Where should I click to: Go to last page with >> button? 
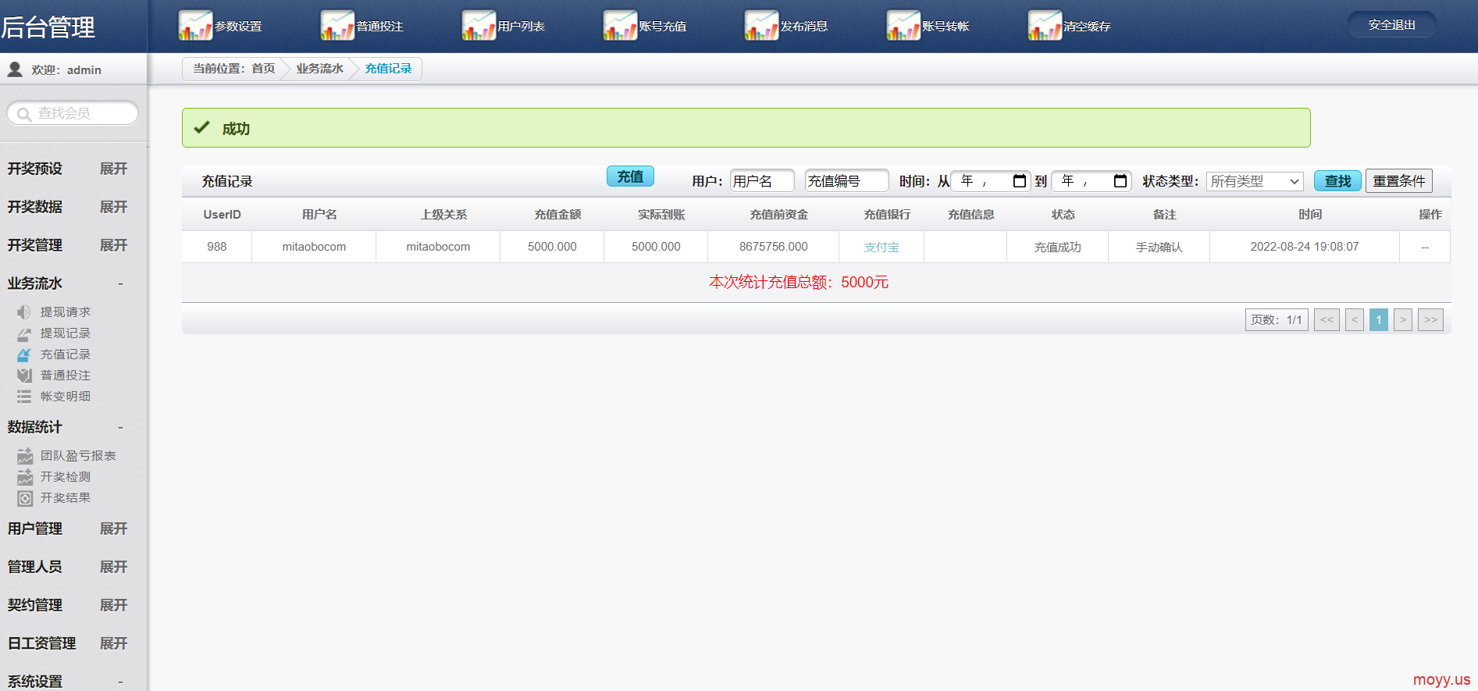click(x=1430, y=320)
